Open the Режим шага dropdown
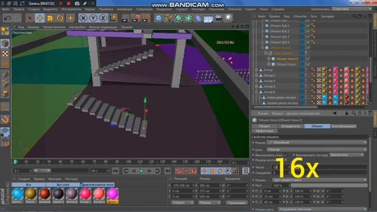 [x=323, y=210]
